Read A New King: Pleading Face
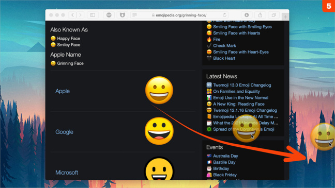335x188 pixels. (239, 104)
